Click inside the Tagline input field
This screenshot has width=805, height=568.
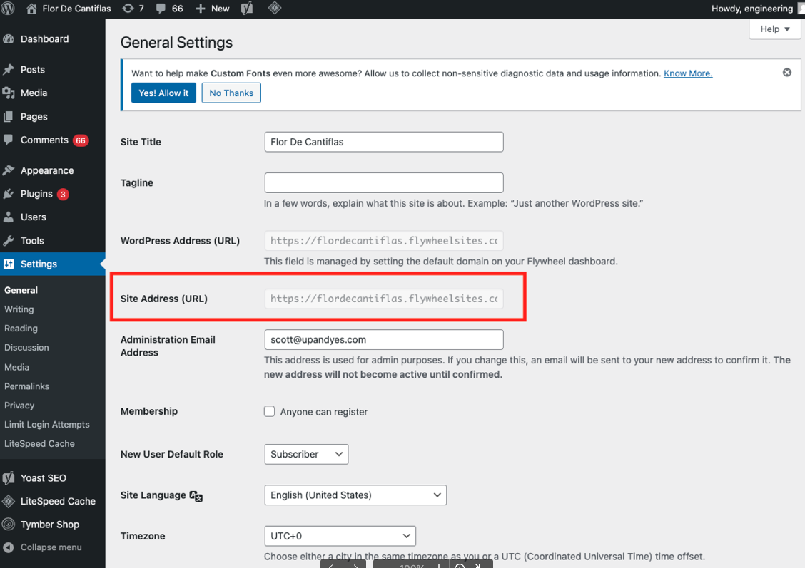coord(383,182)
